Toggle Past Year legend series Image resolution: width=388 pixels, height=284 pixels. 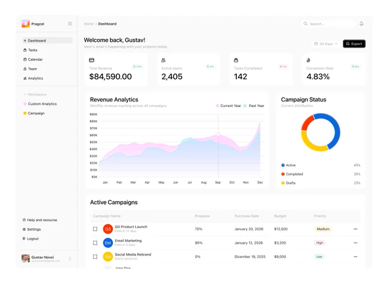(x=254, y=106)
